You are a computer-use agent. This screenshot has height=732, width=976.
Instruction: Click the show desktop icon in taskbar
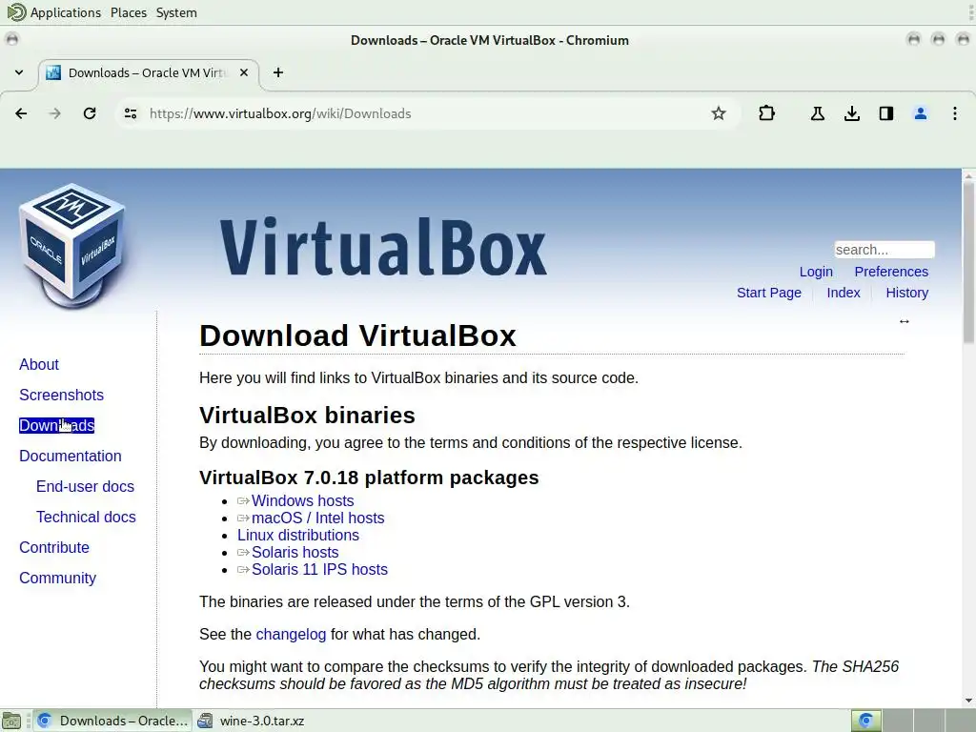click(x=11, y=721)
